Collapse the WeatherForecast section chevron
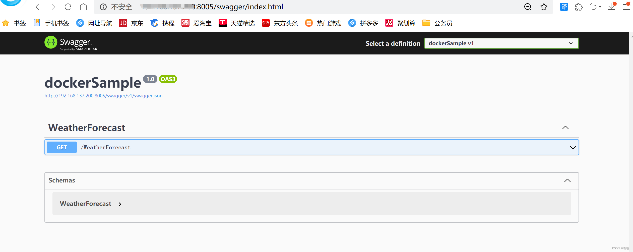This screenshot has width=633, height=252. [x=566, y=128]
